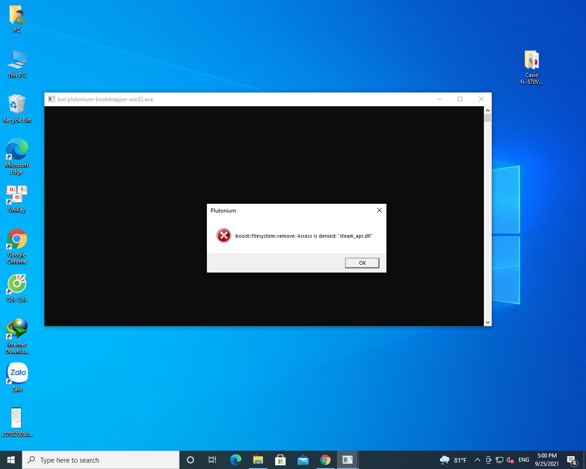Viewport: 586px width, 469px height.
Task: Click OK in the Plutonium error dialog
Action: [362, 263]
